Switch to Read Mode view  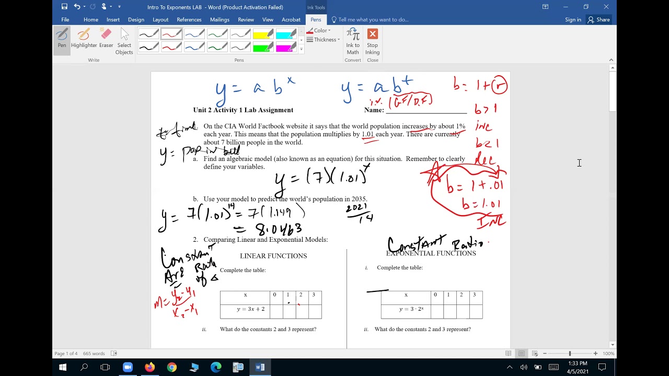508,354
